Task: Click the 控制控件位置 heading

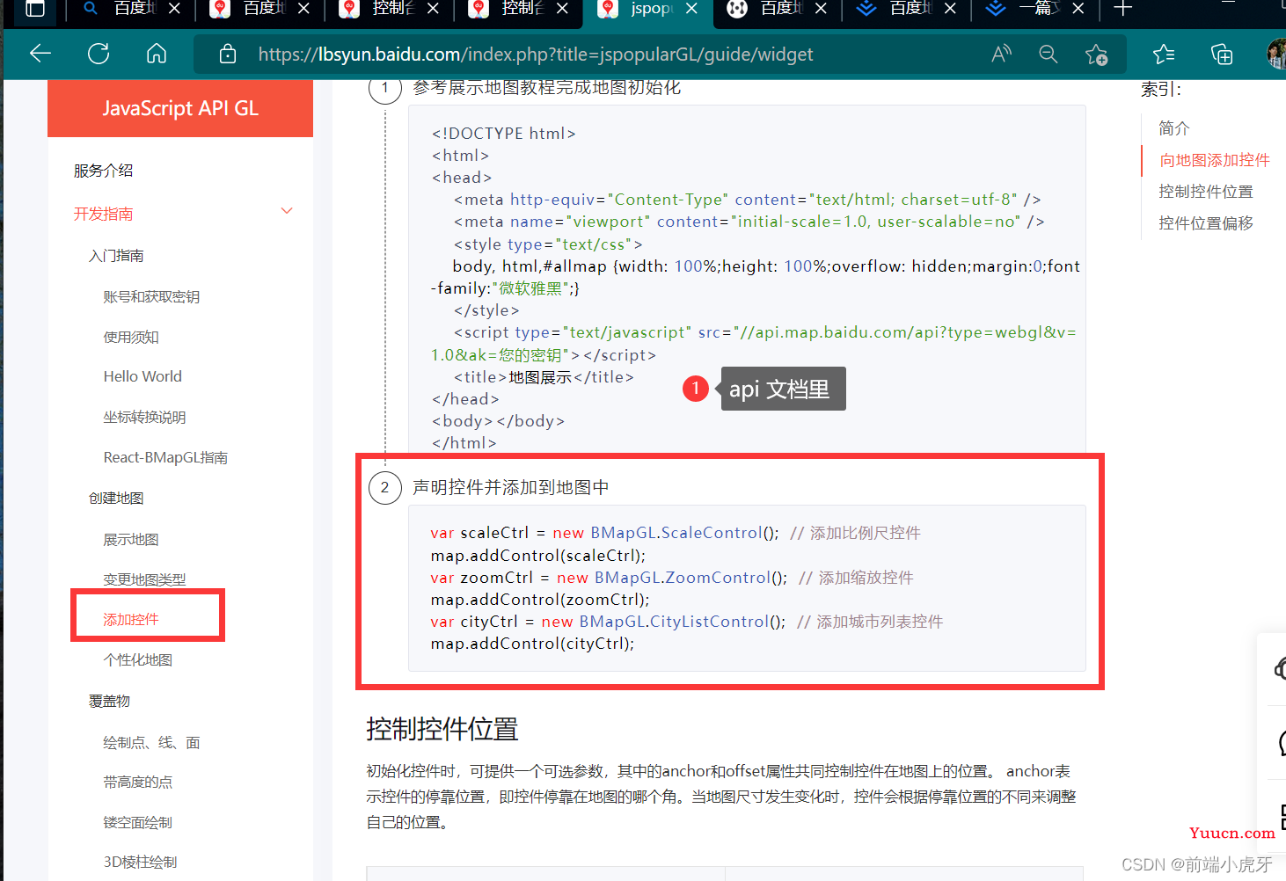Action: tap(442, 729)
